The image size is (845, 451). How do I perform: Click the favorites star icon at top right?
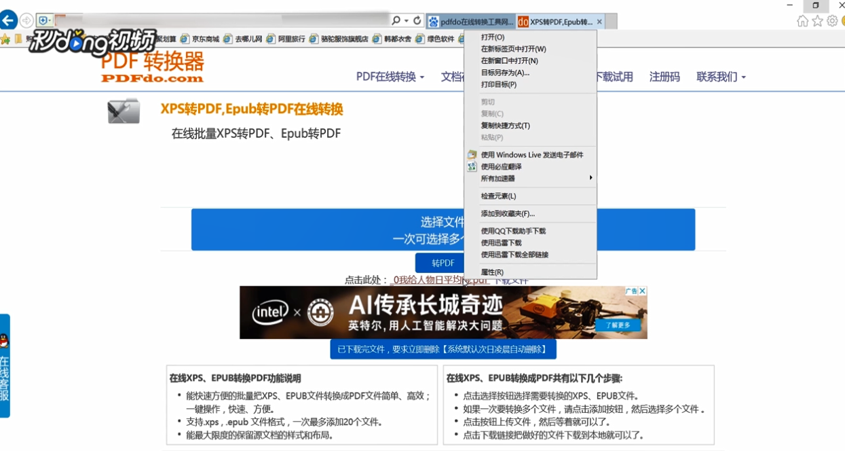[x=817, y=21]
